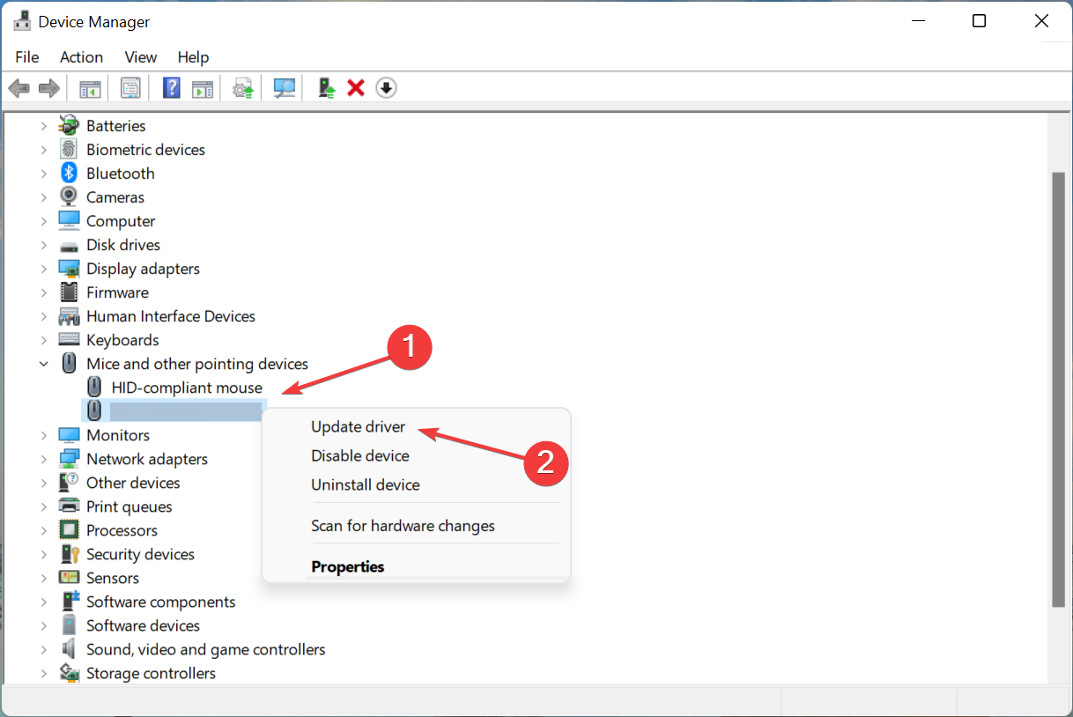
Task: Click the down-arrow Disable device toolbar icon
Action: 386,88
